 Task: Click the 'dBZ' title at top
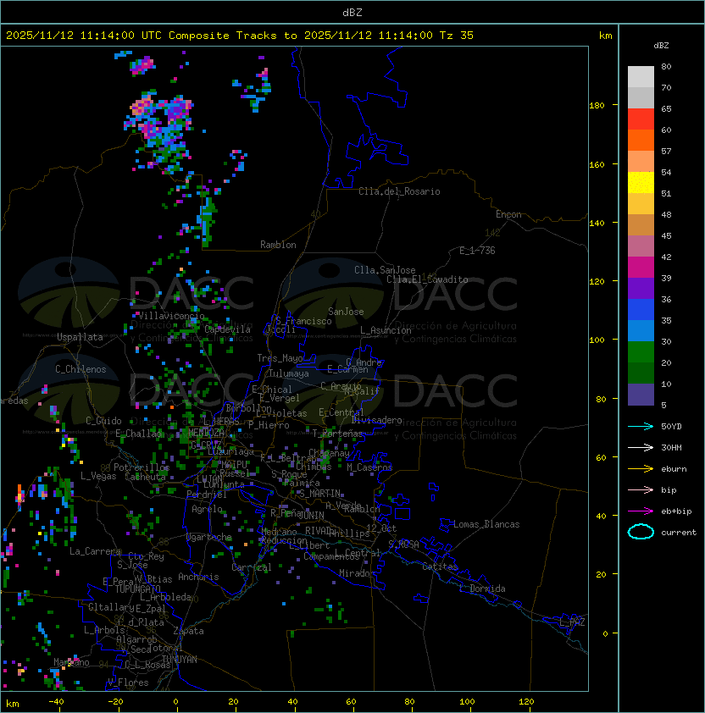point(352,13)
